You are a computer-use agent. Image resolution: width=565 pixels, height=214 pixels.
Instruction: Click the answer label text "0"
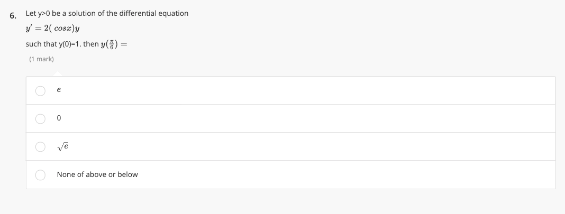pyautogui.click(x=59, y=118)
